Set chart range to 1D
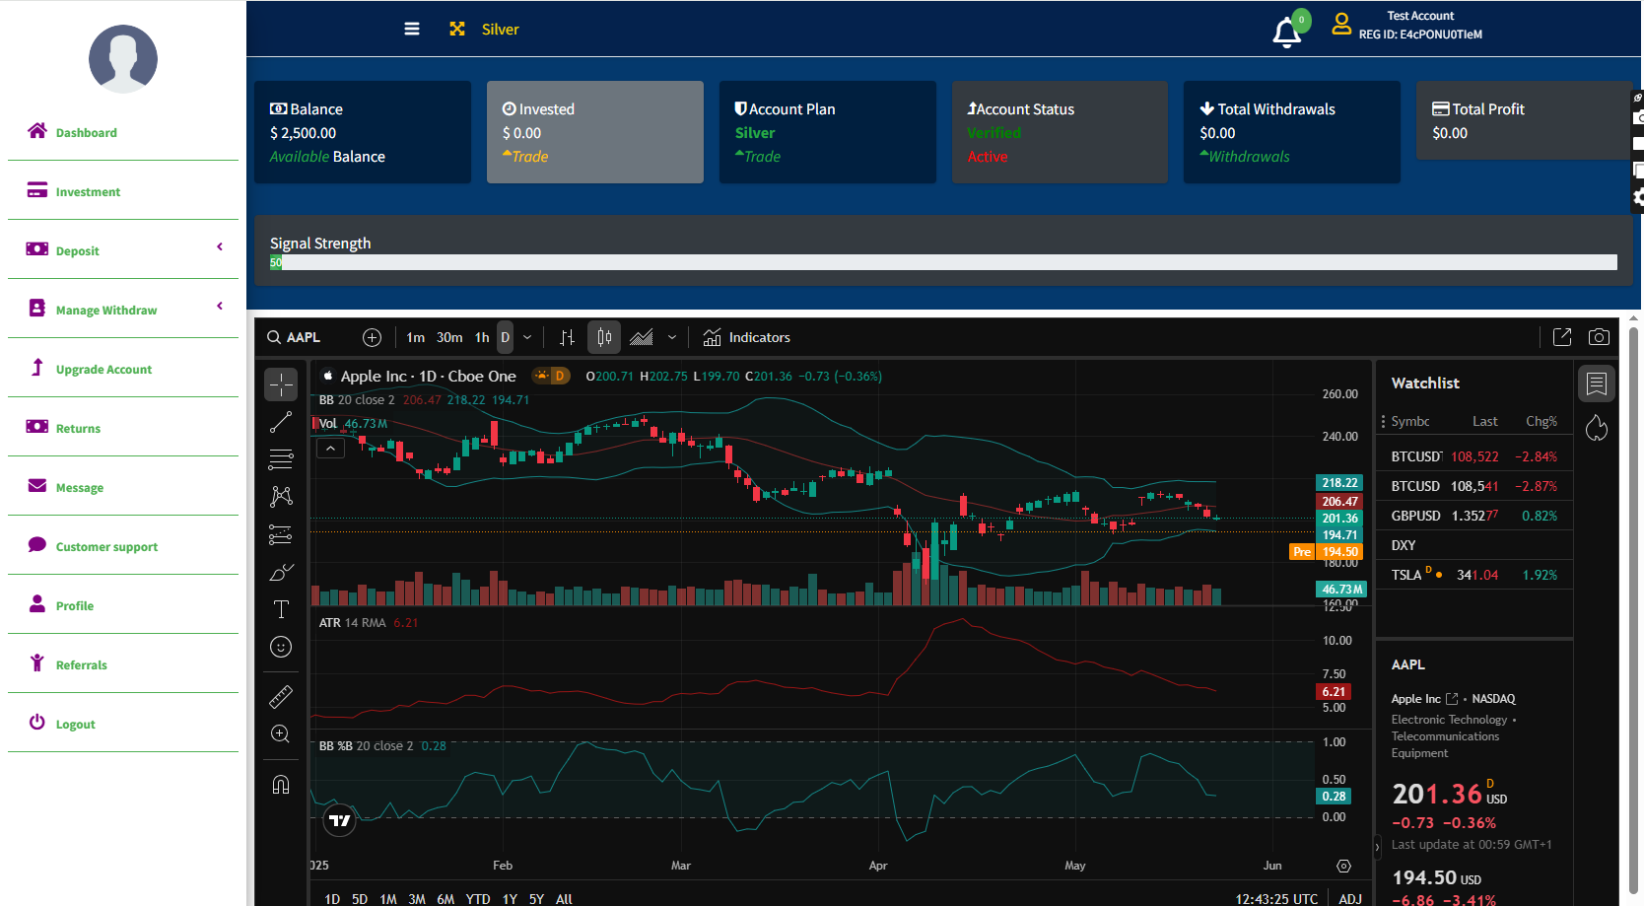This screenshot has height=906, width=1644. pyautogui.click(x=332, y=898)
